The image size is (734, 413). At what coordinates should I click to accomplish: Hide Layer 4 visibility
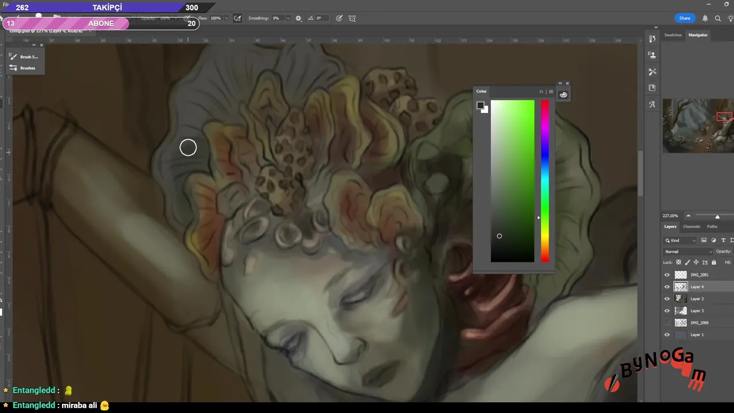click(667, 287)
